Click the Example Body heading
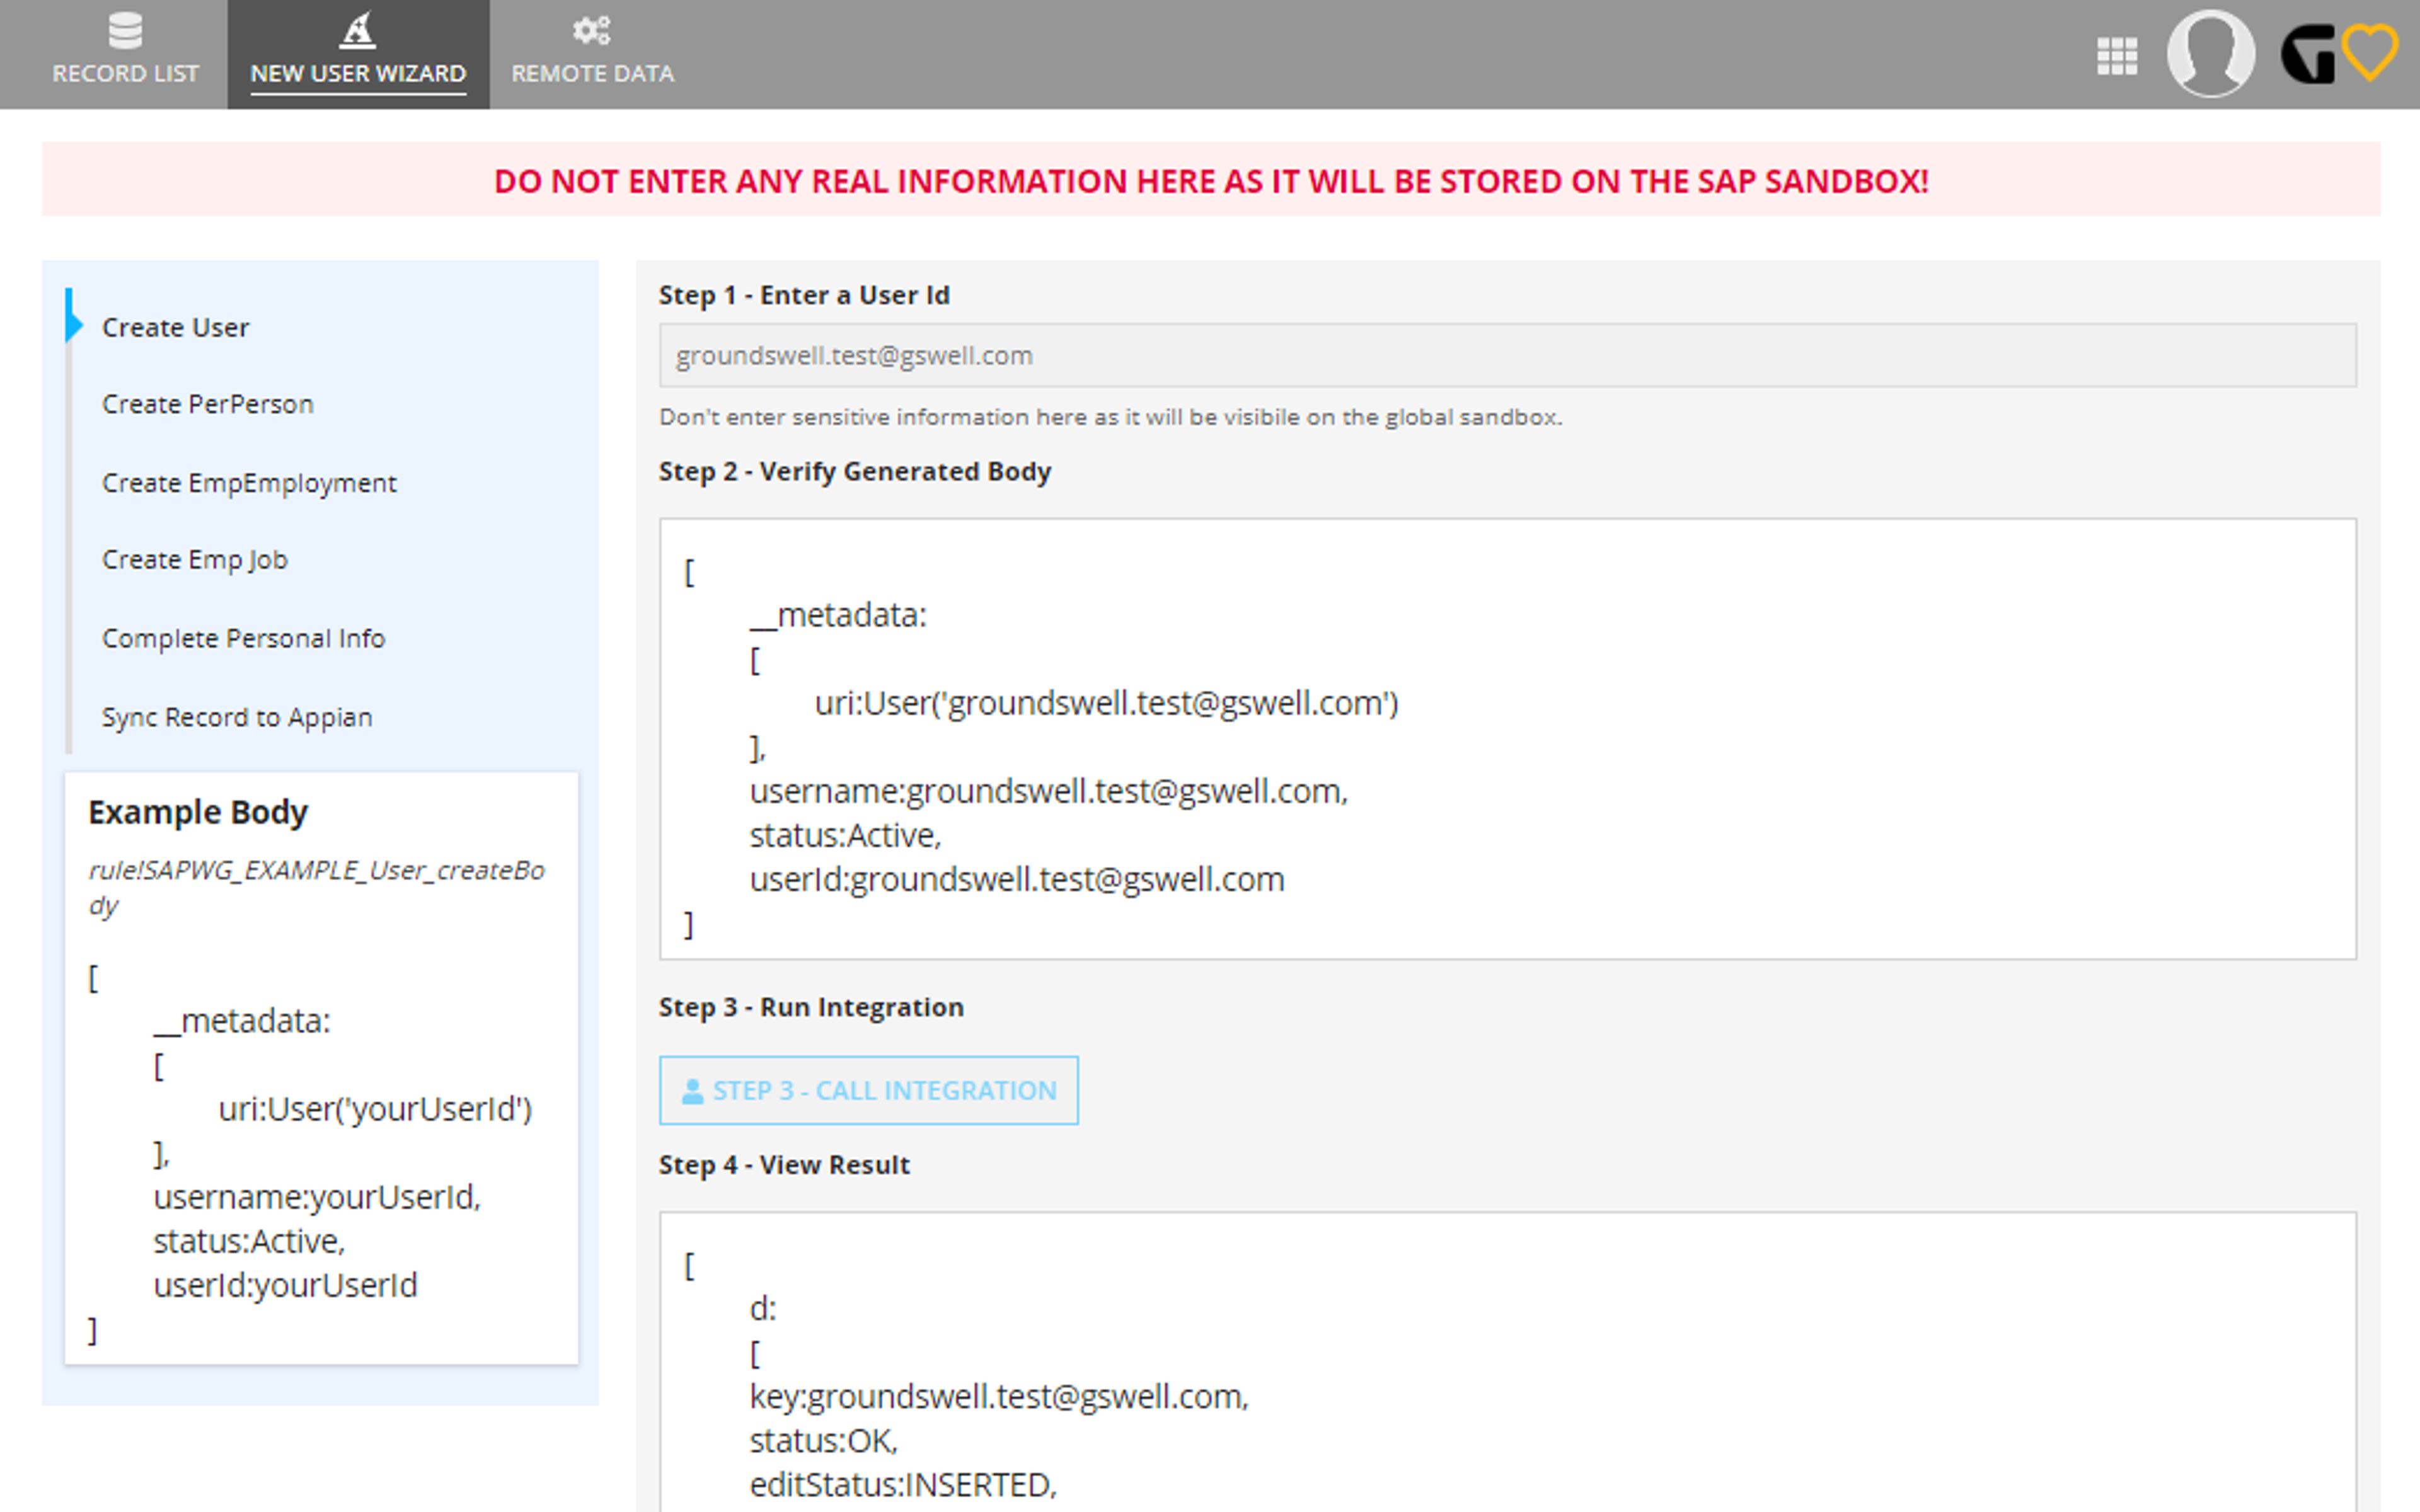Image resolution: width=2420 pixels, height=1512 pixels. point(198,812)
